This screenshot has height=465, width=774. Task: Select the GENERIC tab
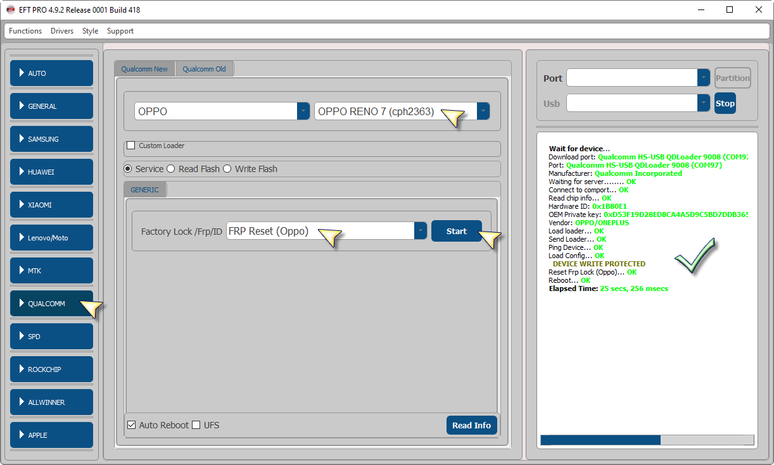point(144,190)
